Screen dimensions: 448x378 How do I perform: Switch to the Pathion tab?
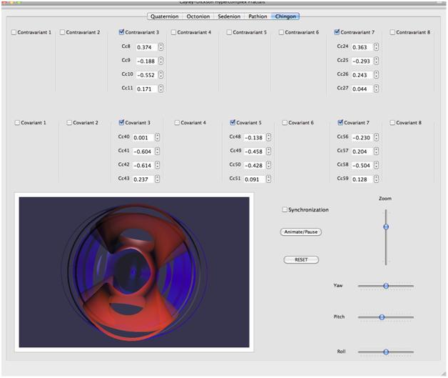click(x=258, y=16)
